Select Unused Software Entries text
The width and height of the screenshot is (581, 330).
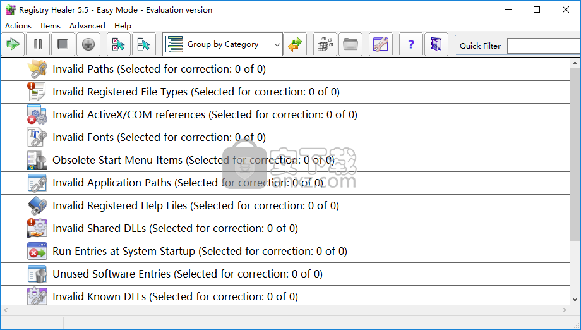(x=188, y=274)
